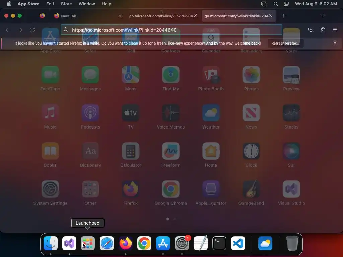The image size is (343, 257).
Task: Click Launchpad icon in the Dock
Action: click(x=88, y=243)
